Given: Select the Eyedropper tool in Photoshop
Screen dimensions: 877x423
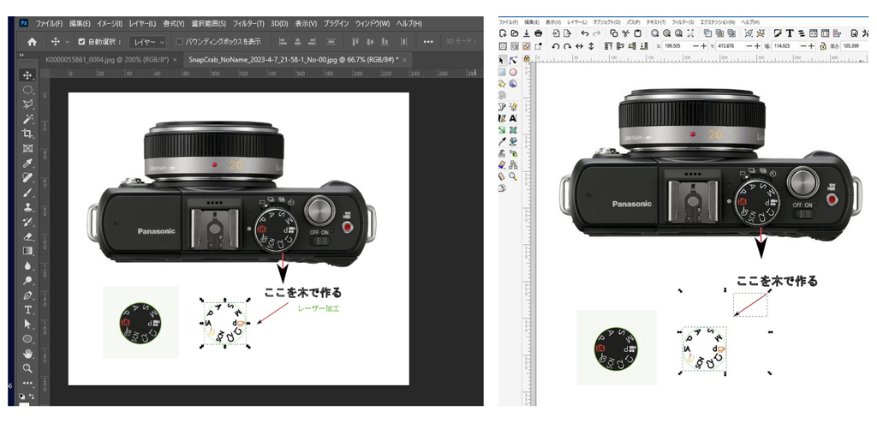Looking at the screenshot, I should click(x=27, y=164).
